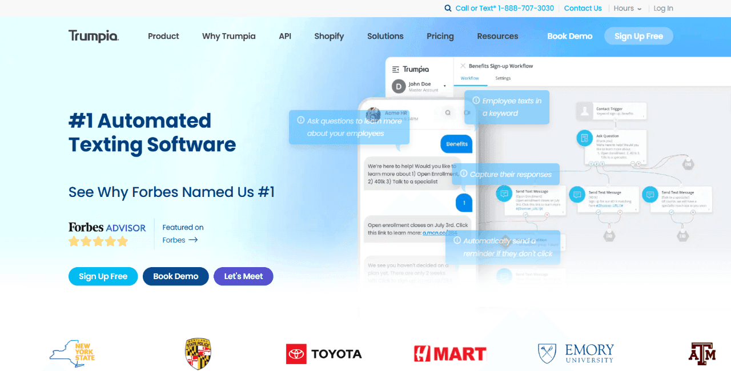This screenshot has width=731, height=371.
Task: Open the Product menu
Action: click(x=163, y=36)
